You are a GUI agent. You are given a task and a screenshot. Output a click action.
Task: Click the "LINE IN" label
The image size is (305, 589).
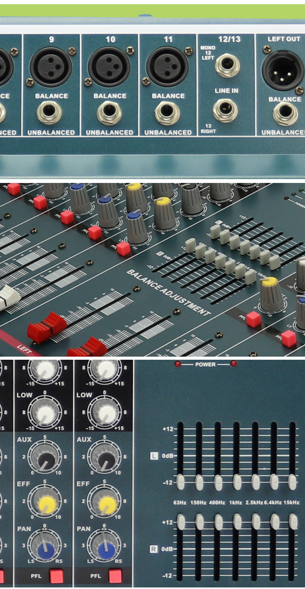tap(226, 91)
